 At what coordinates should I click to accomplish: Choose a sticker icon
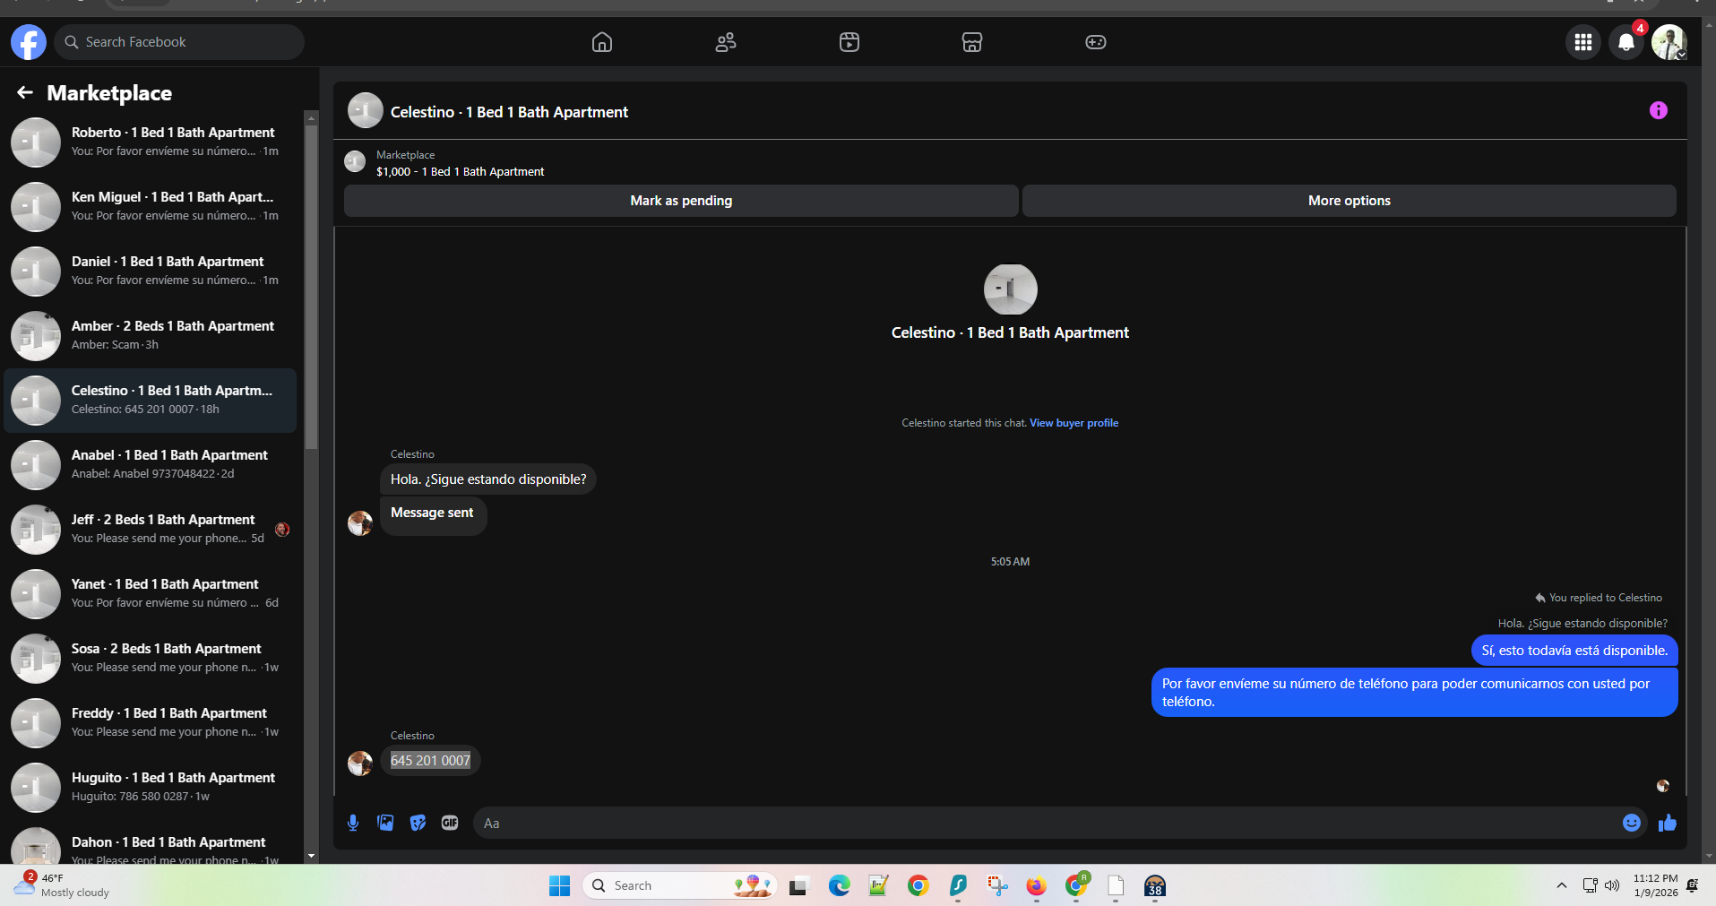[418, 823]
